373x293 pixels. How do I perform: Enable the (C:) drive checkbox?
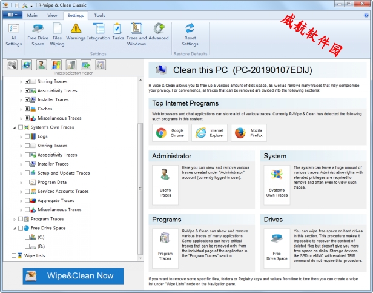28,237
